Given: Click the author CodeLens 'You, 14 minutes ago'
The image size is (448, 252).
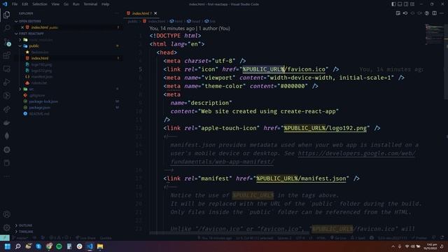Looking at the screenshot, I should click(172, 28).
